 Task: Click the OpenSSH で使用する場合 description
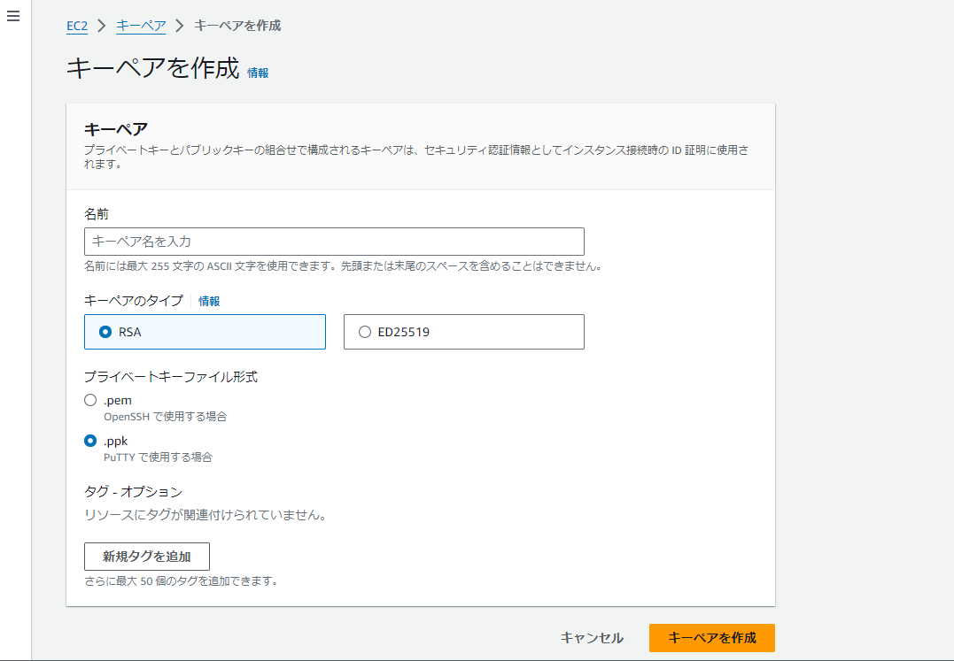pyautogui.click(x=166, y=417)
